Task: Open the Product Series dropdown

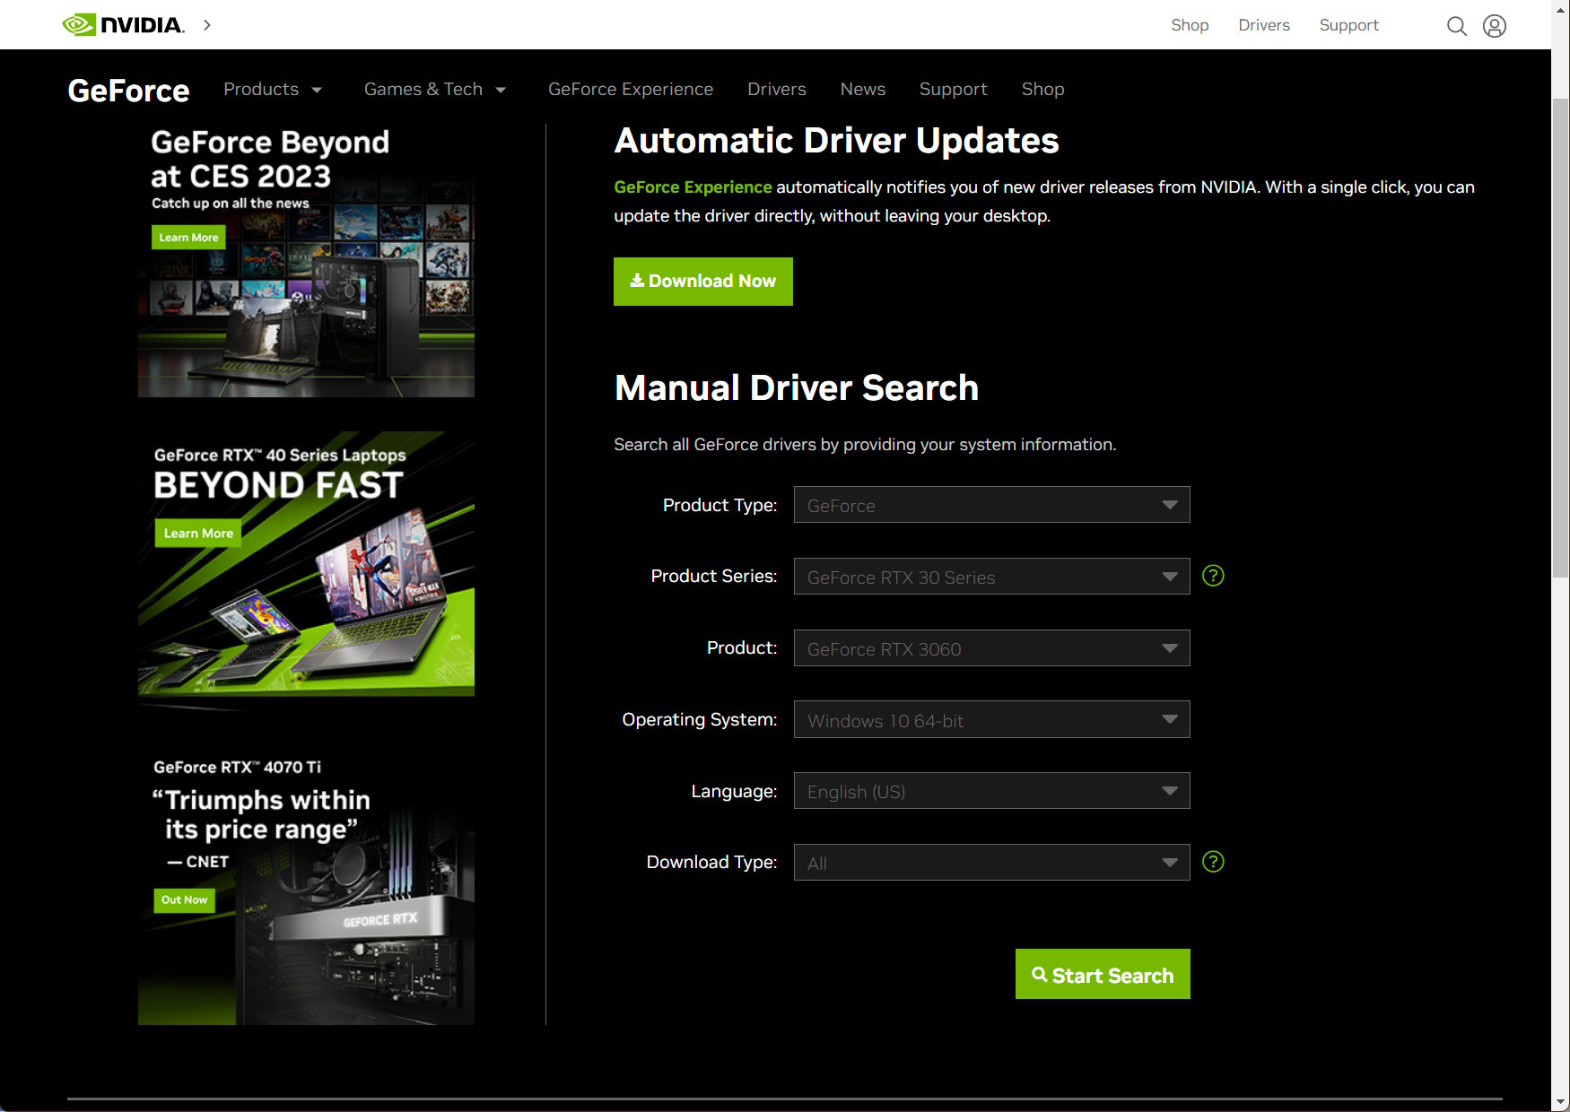Action: pos(990,577)
